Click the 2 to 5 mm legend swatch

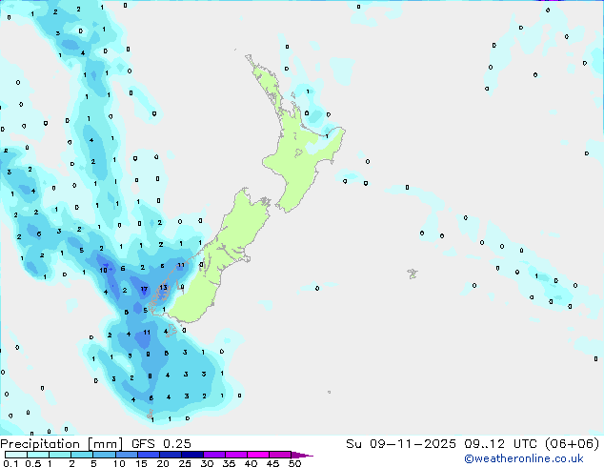pos(82,455)
